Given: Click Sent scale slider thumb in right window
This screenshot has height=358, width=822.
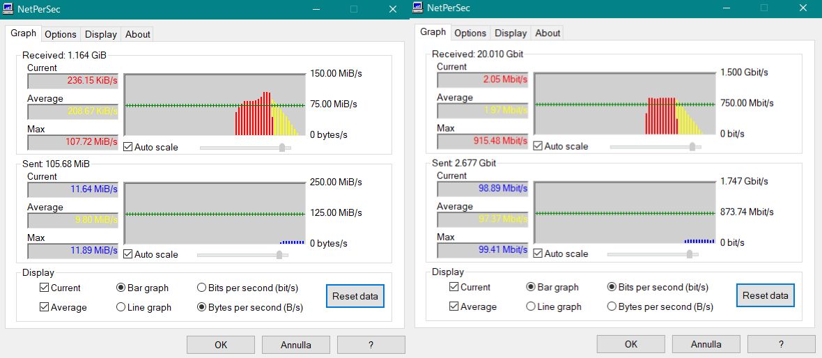Looking at the screenshot, I should (x=689, y=254).
